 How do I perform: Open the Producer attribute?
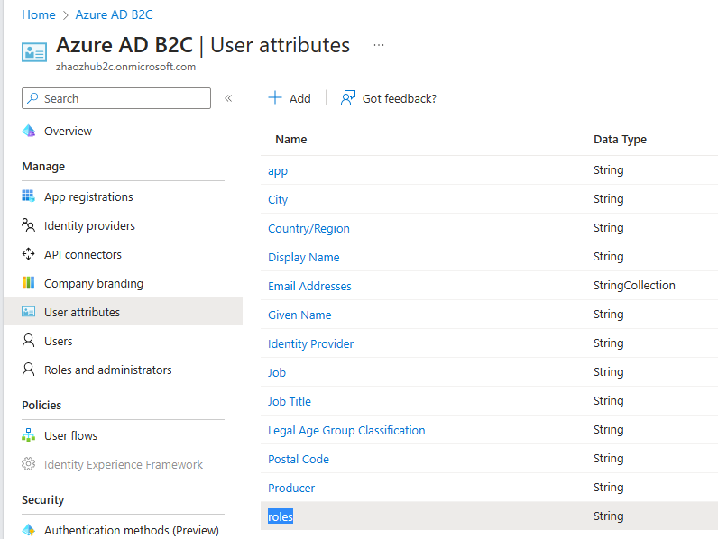291,488
